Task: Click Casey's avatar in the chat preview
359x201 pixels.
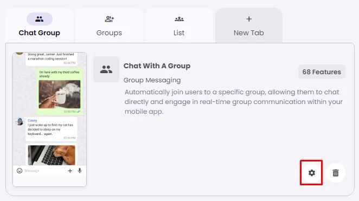Action: pyautogui.click(x=20, y=121)
